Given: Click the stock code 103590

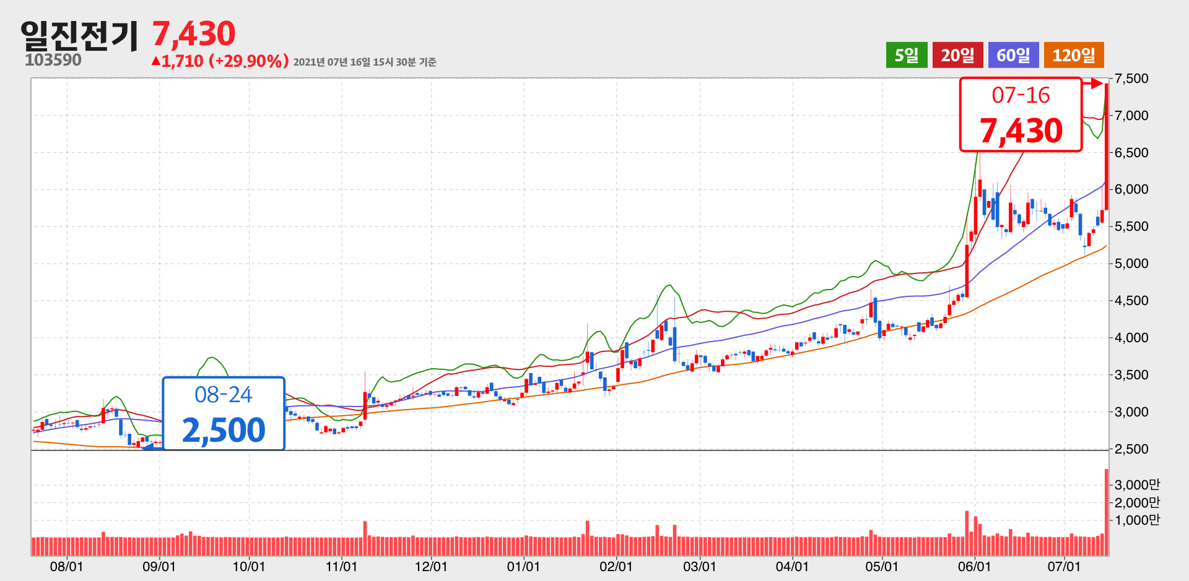Looking at the screenshot, I should tap(53, 60).
